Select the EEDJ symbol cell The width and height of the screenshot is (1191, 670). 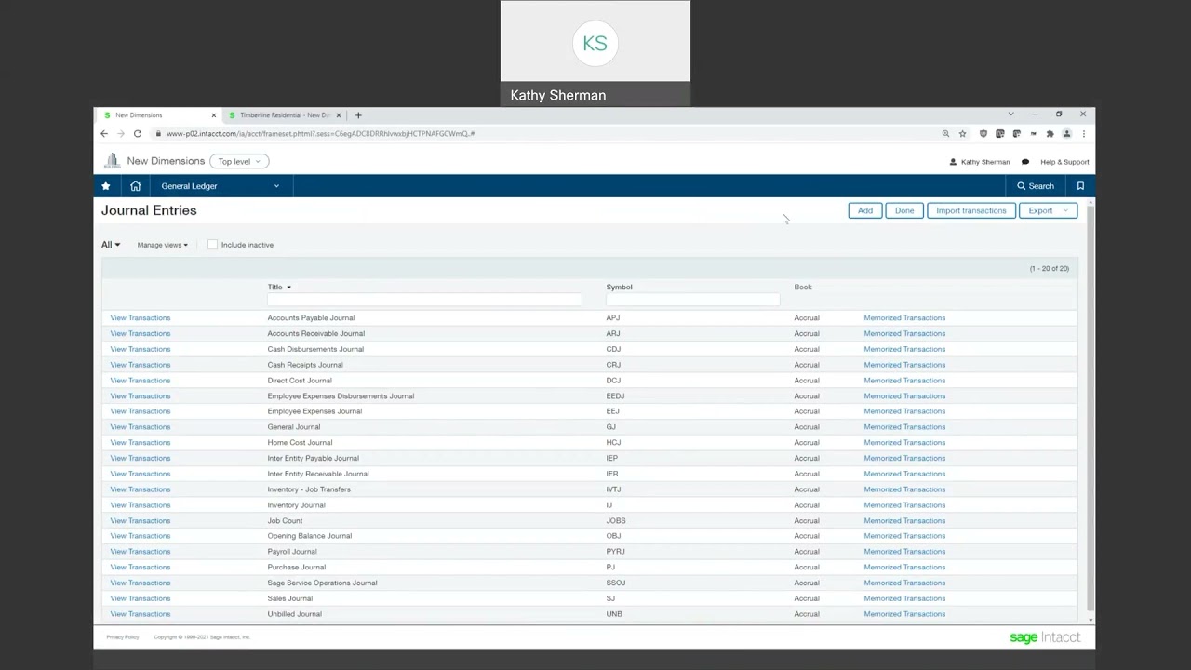pos(615,396)
